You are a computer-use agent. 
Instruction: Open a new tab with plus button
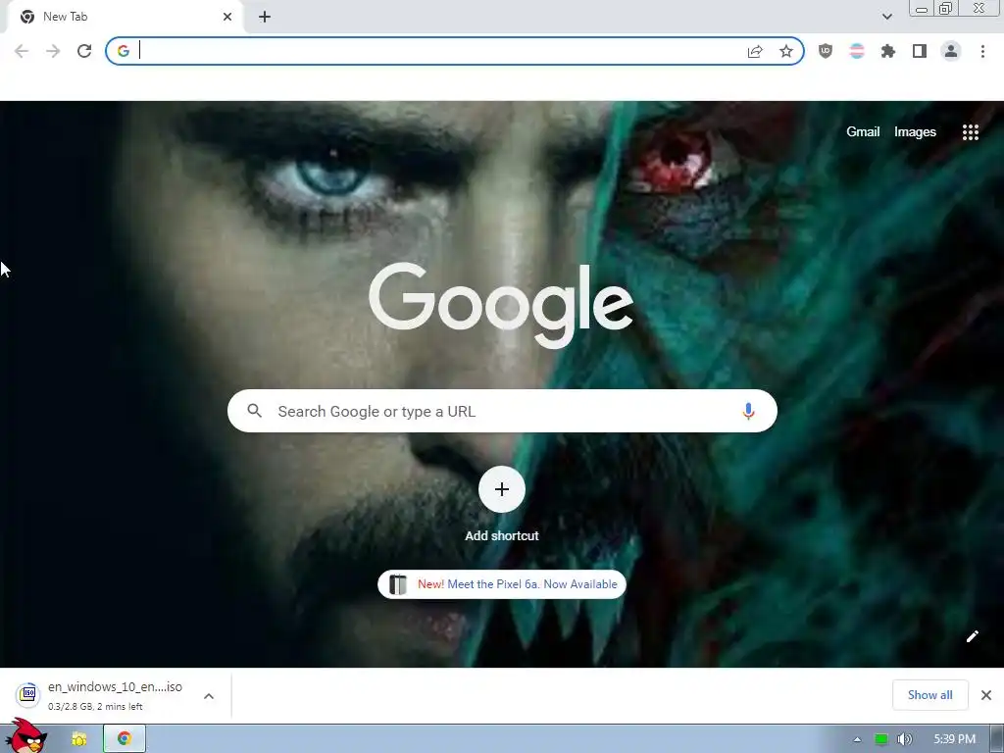pyautogui.click(x=265, y=17)
